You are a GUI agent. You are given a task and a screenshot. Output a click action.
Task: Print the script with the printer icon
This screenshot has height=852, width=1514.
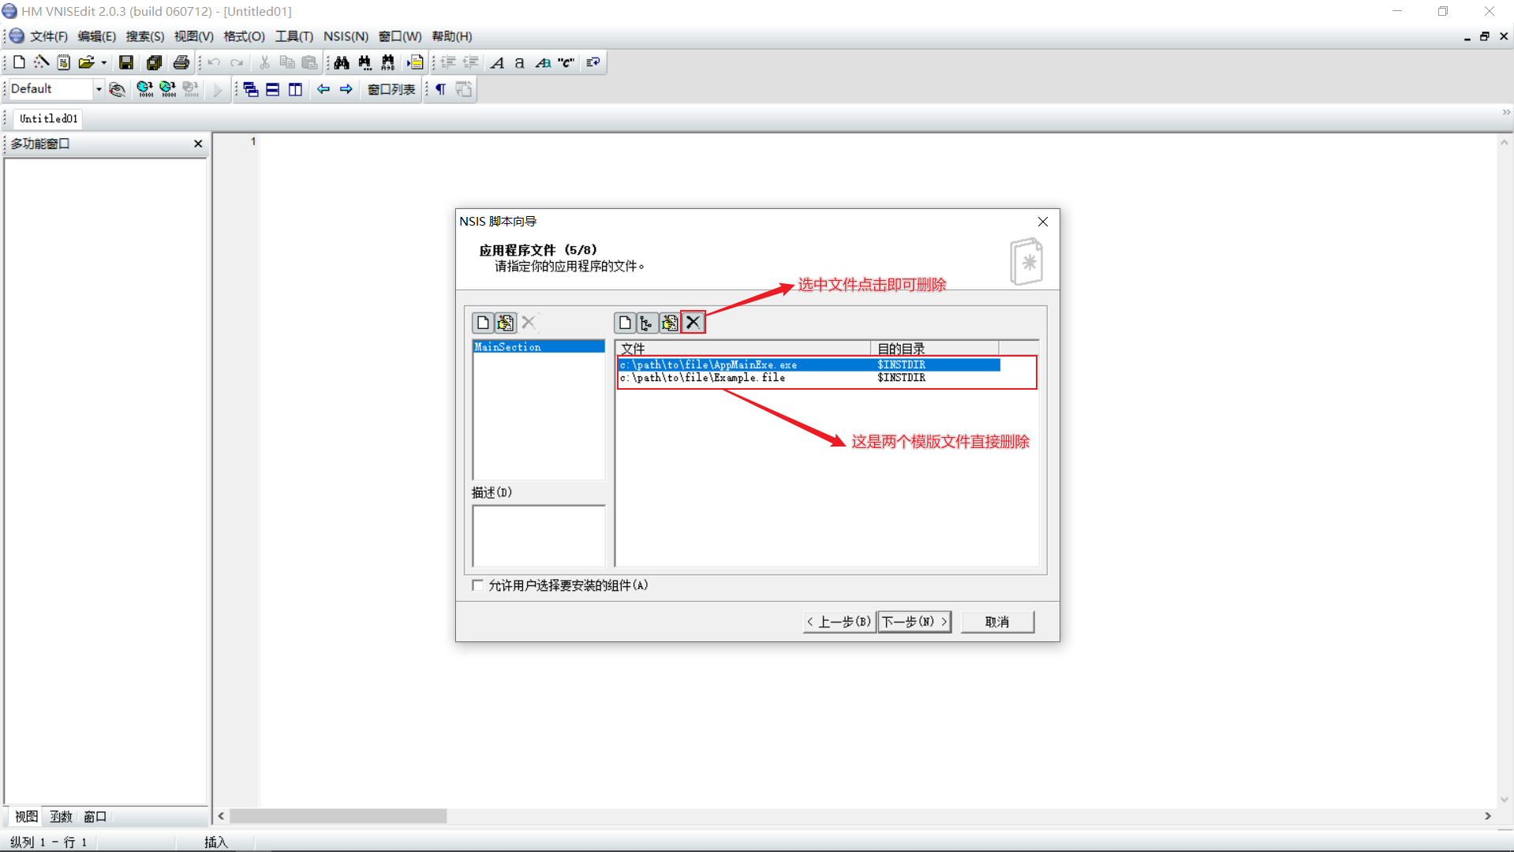[181, 62]
